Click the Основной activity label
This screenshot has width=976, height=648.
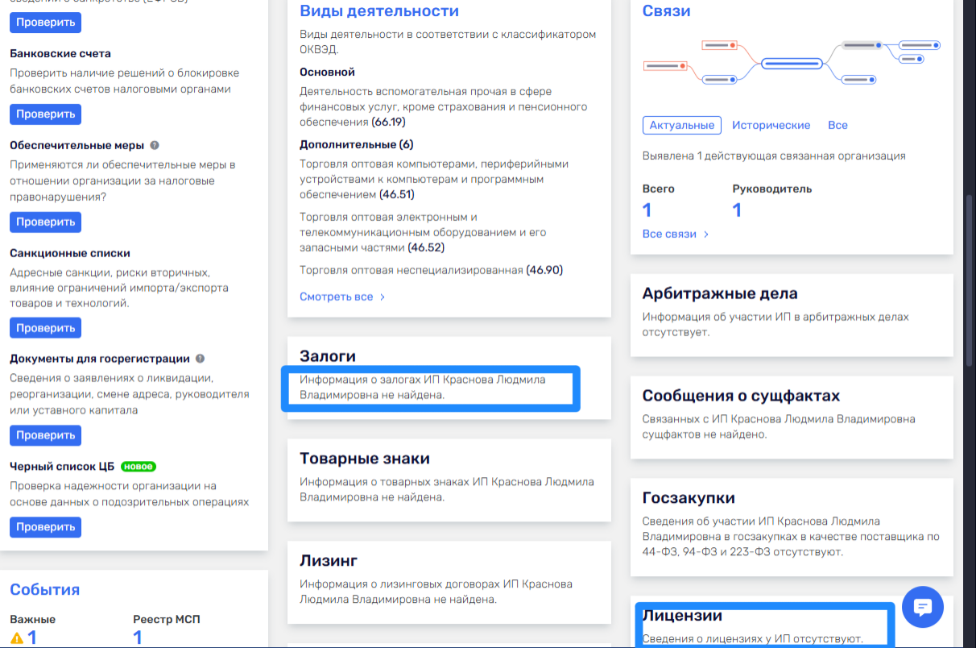point(327,73)
